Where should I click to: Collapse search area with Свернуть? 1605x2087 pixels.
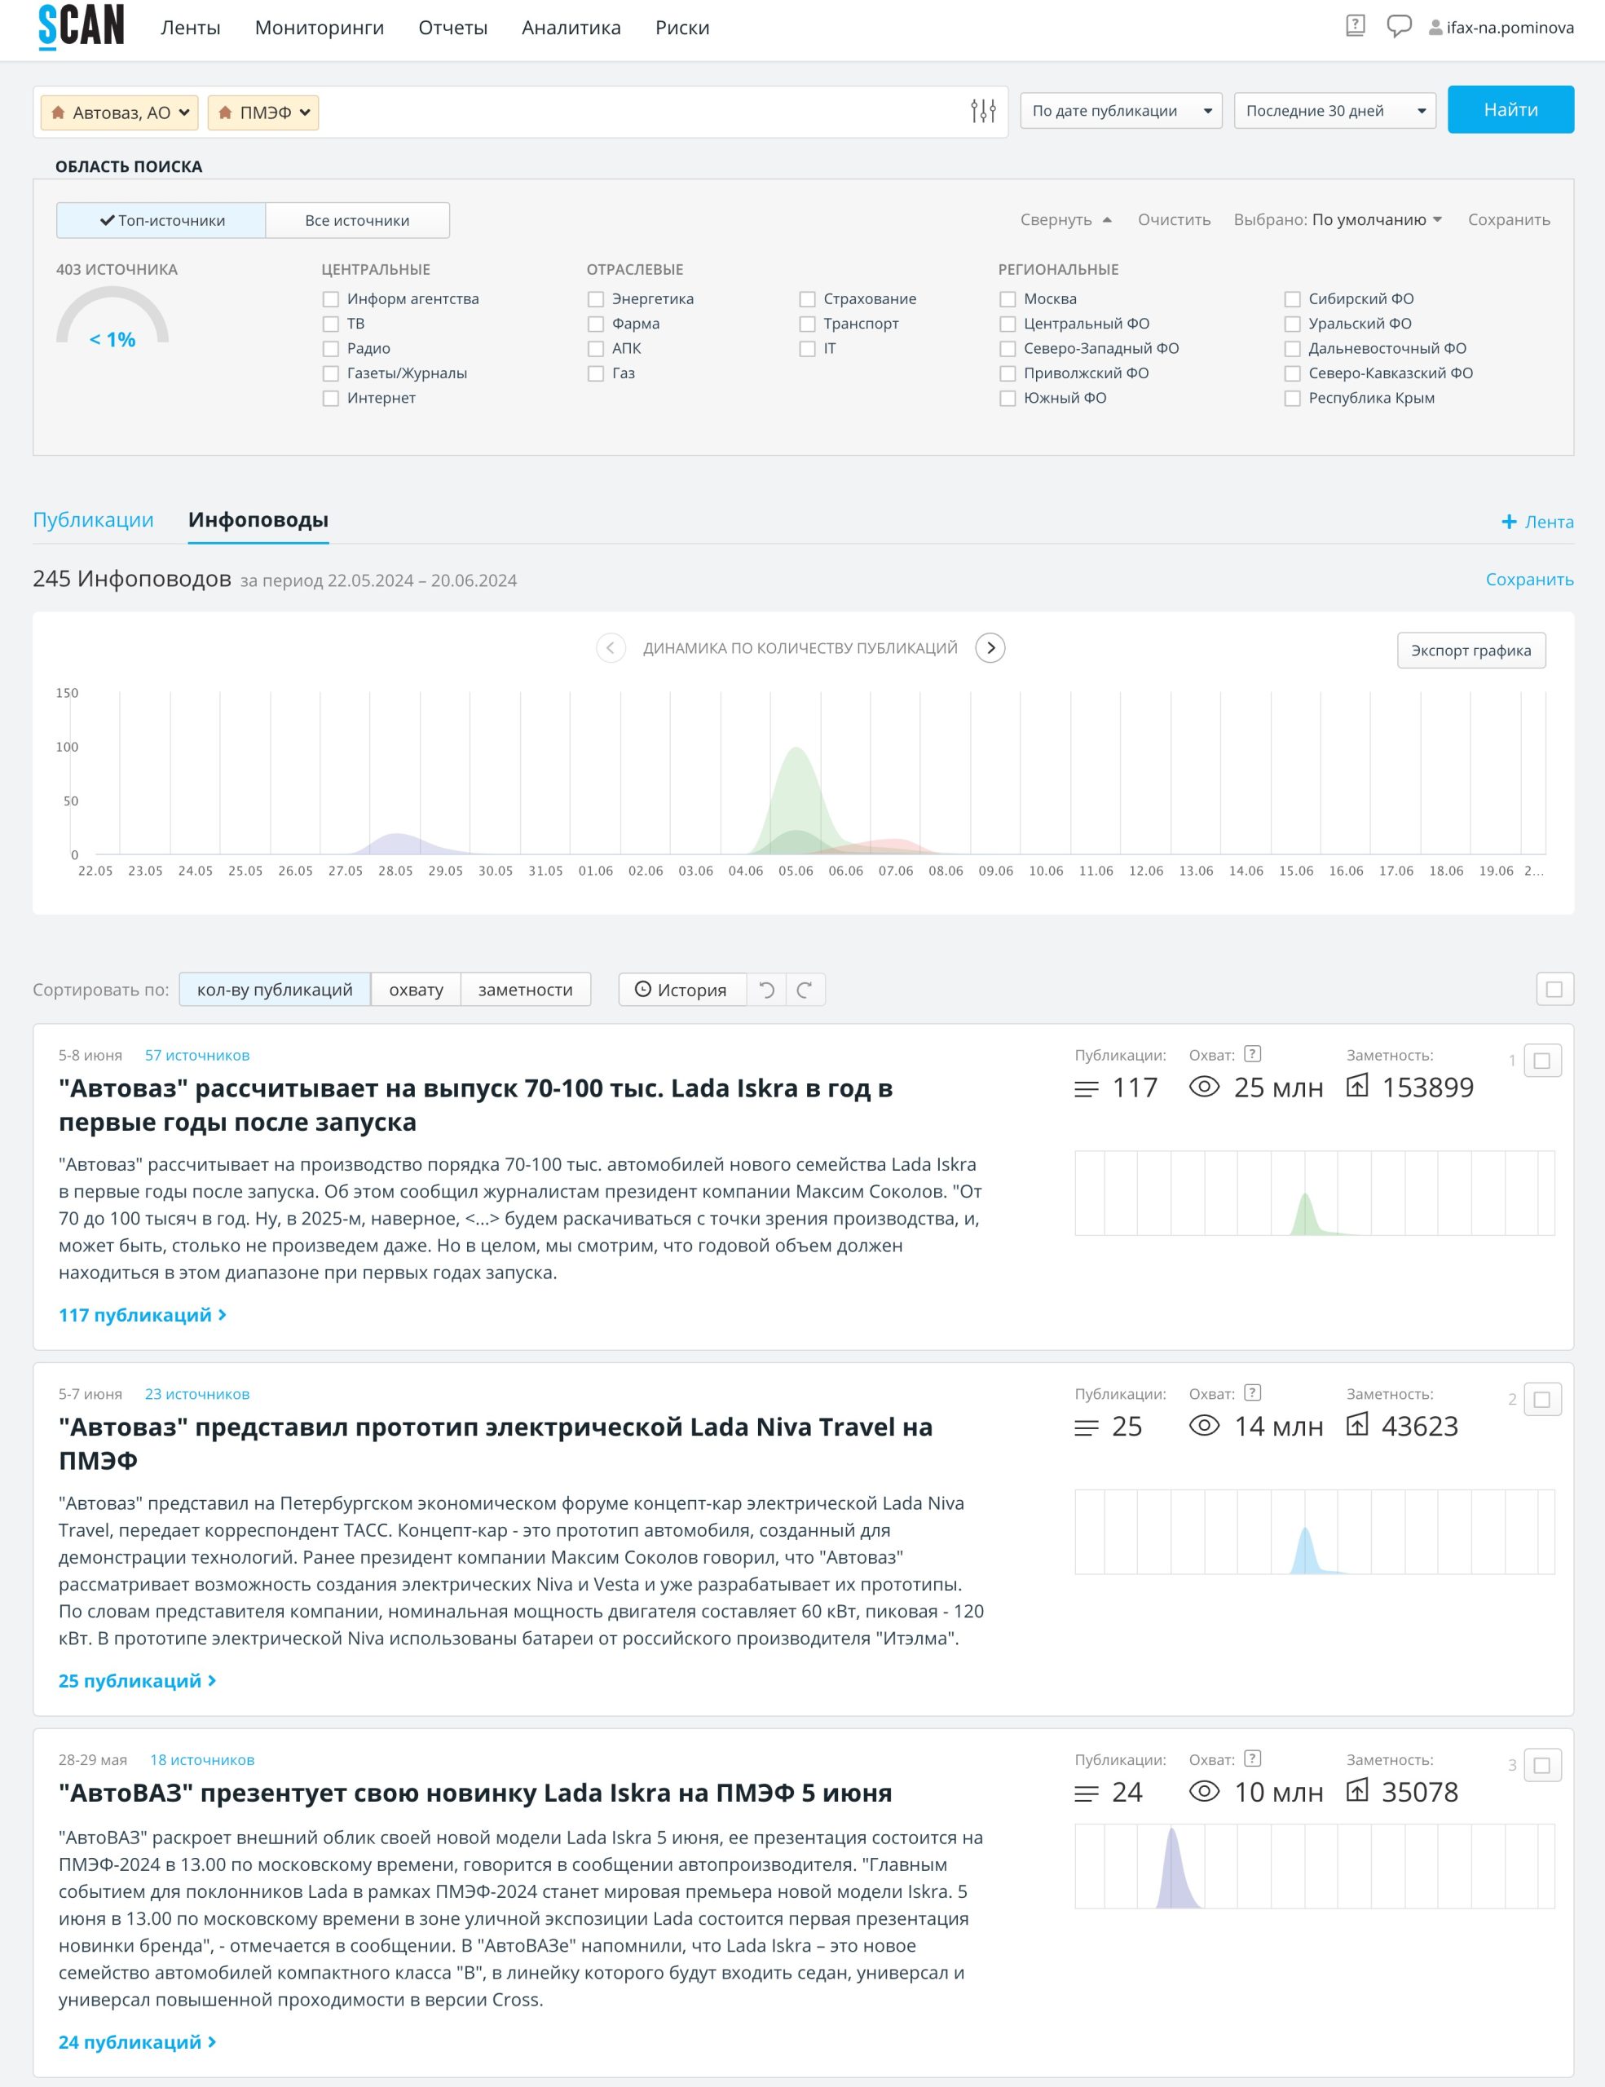[1065, 220]
